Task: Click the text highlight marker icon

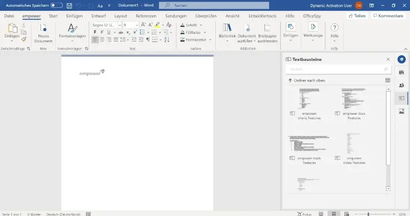Action: coord(157,25)
